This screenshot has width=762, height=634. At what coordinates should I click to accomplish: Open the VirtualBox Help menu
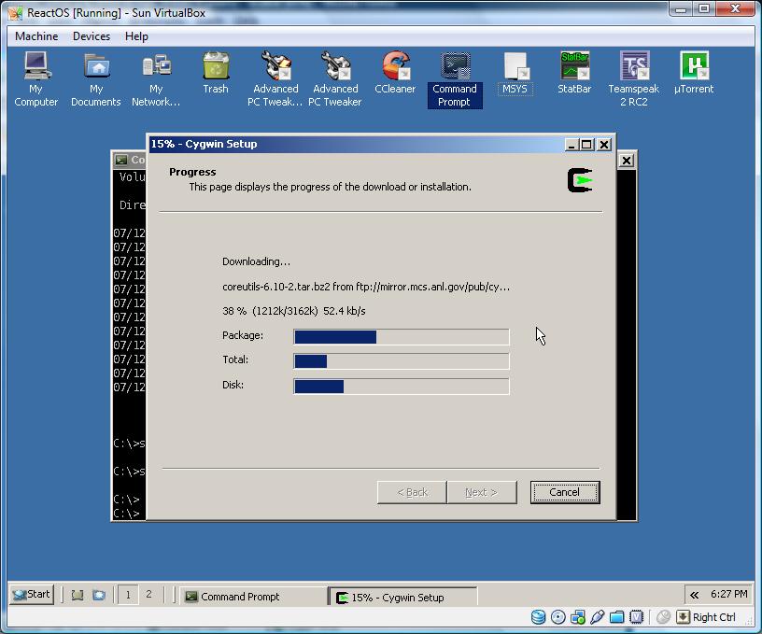136,36
